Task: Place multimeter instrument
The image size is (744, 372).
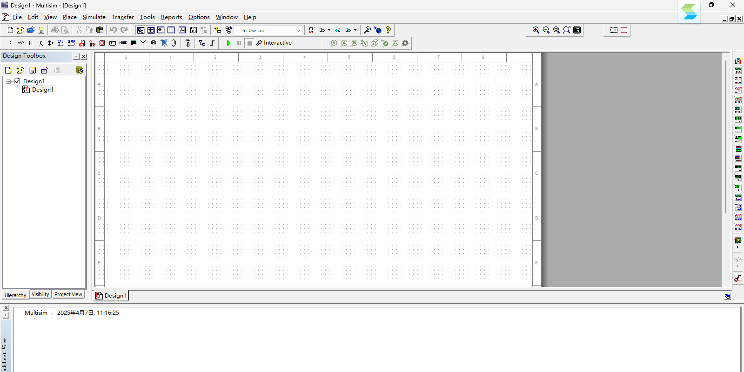Action: point(738,61)
